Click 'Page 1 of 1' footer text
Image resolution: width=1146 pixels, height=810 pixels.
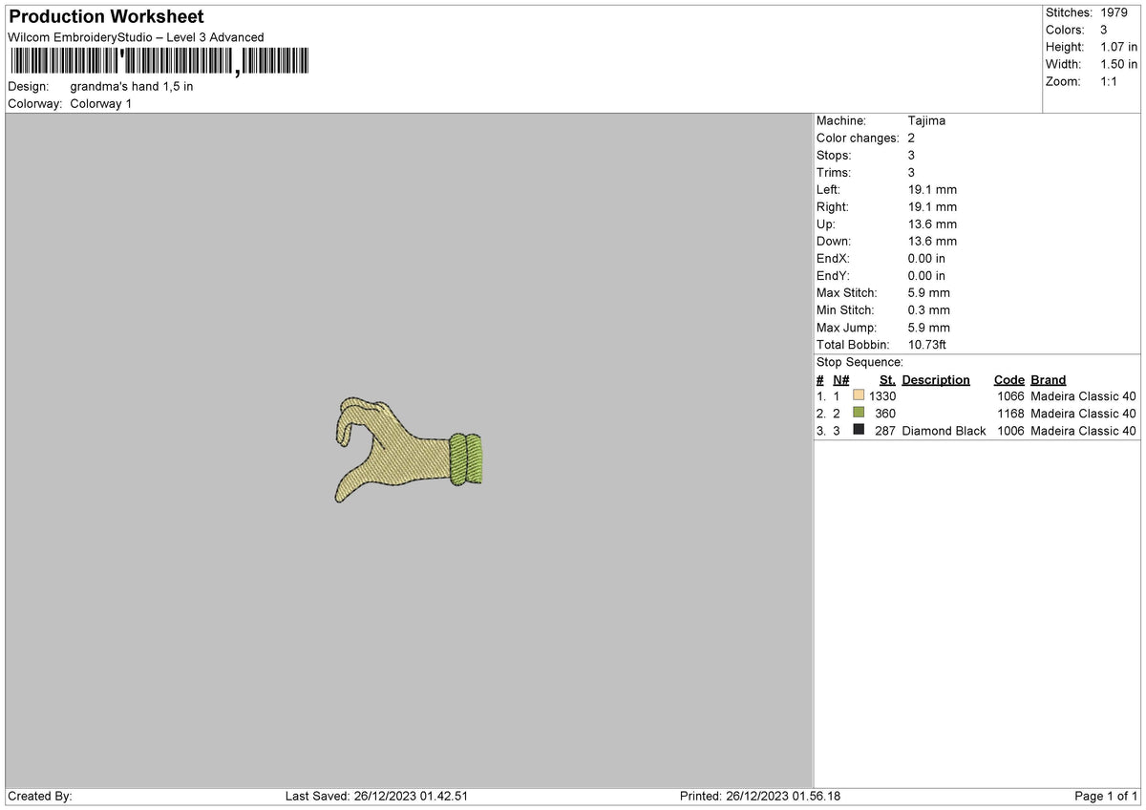point(1107,796)
